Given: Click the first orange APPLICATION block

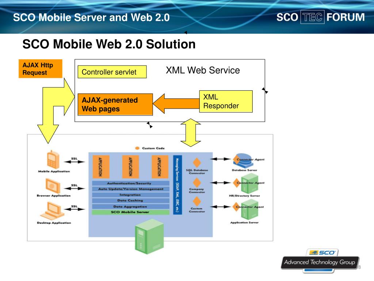Looking at the screenshot, I should pos(101,167).
